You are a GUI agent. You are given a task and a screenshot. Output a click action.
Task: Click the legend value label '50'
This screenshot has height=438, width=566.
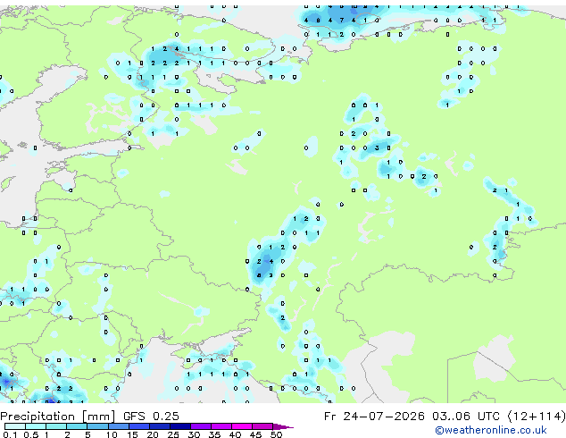pyautogui.click(x=276, y=434)
